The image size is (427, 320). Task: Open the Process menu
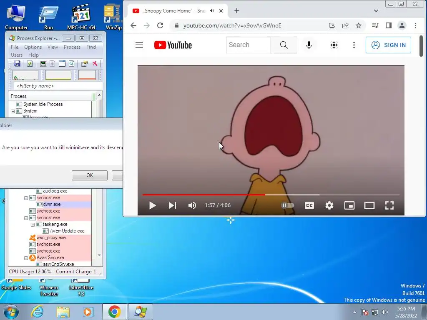(x=72, y=47)
